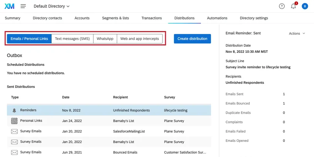The image size is (314, 157).
Task: Sort by the Date column header
Action: point(65,97)
